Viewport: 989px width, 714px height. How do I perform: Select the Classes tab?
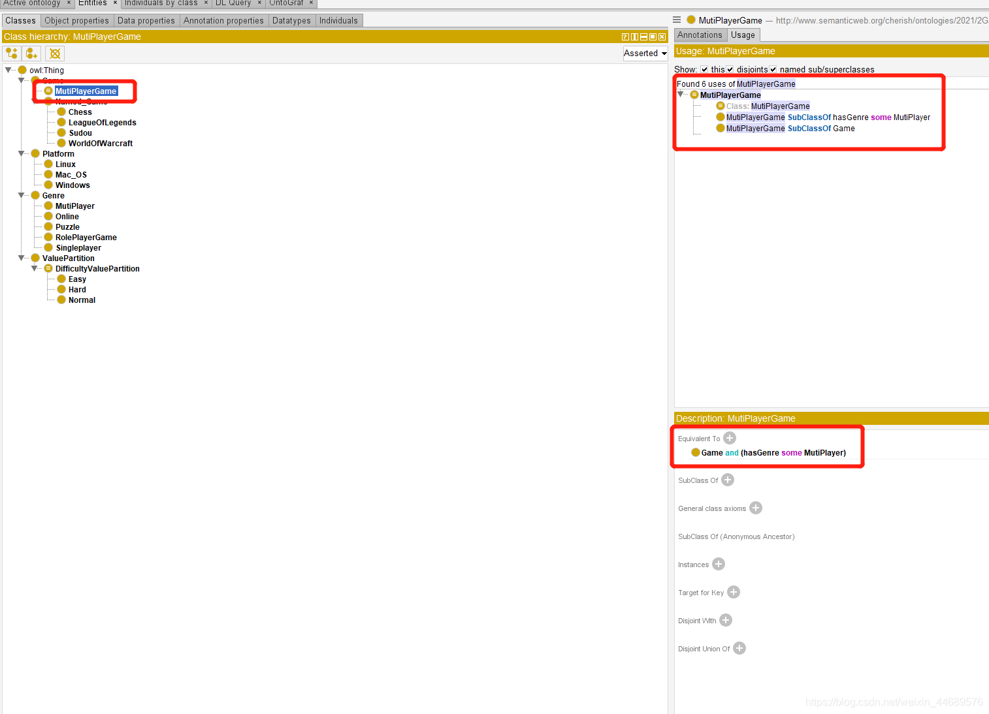[x=21, y=21]
